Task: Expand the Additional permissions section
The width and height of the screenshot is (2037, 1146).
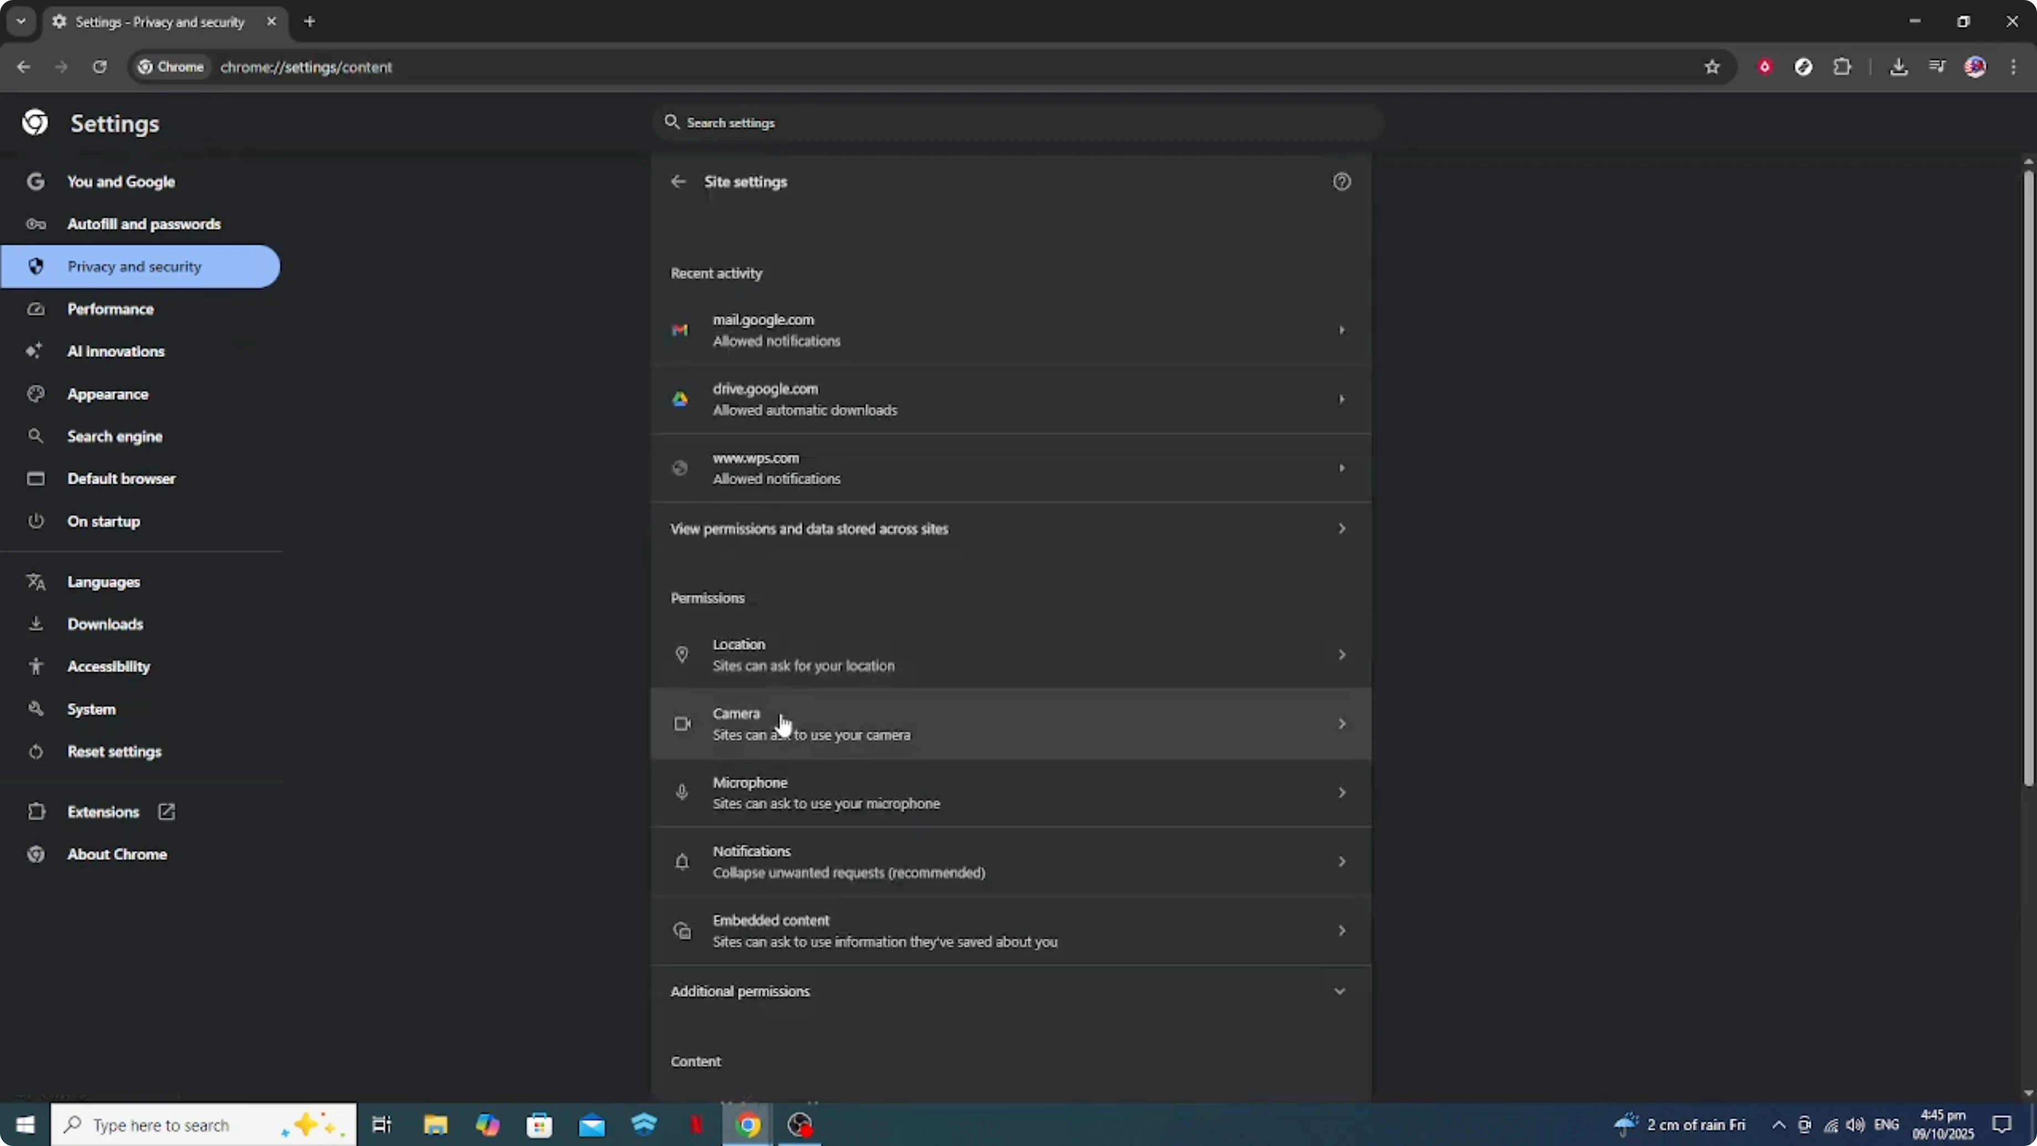Action: point(1011,991)
